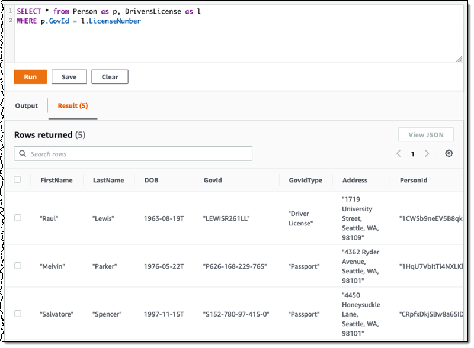Open the Result (5) tab
474x348 pixels.
(x=72, y=106)
